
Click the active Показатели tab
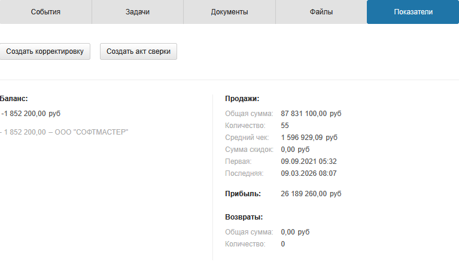point(413,12)
